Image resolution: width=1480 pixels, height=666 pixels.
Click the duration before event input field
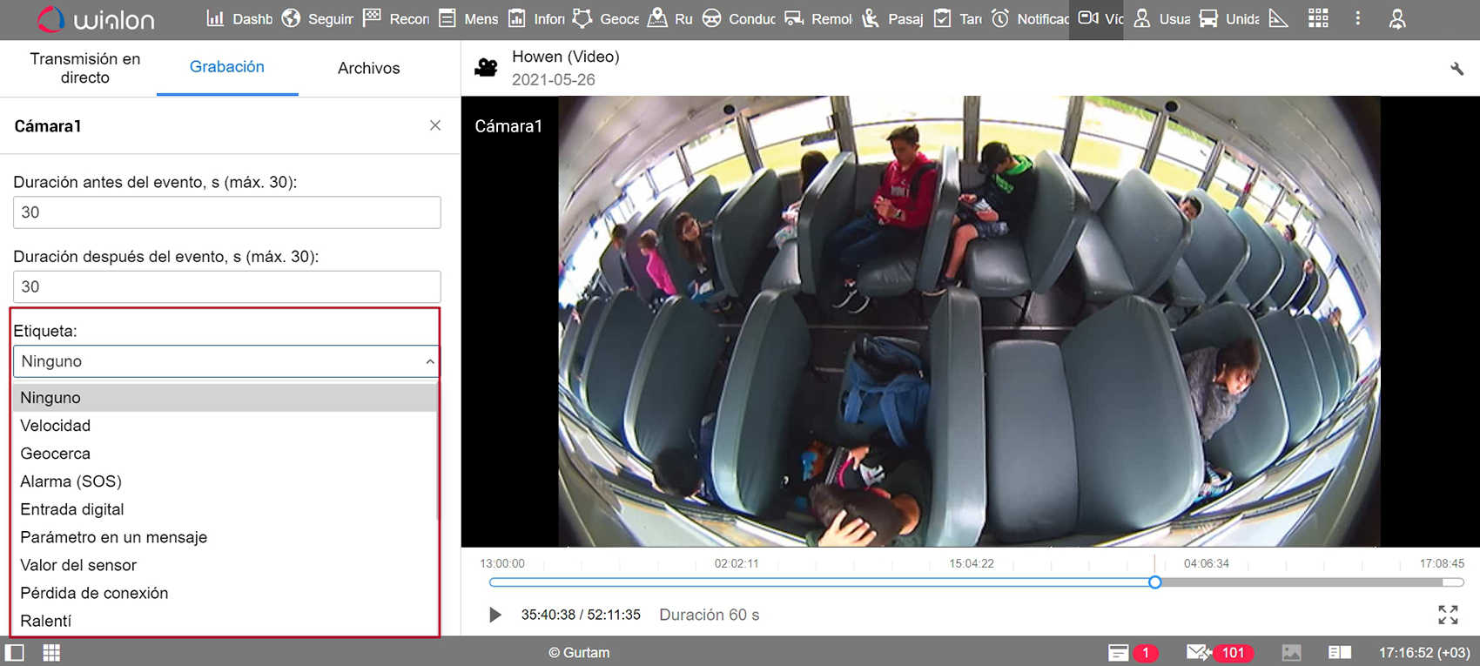(x=226, y=212)
